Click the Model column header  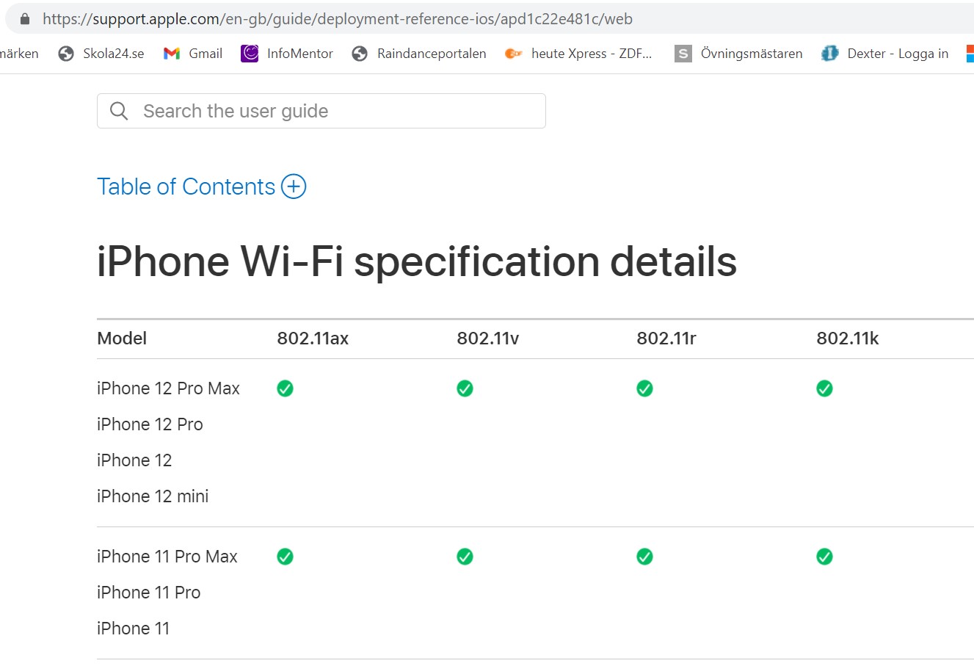pyautogui.click(x=122, y=339)
